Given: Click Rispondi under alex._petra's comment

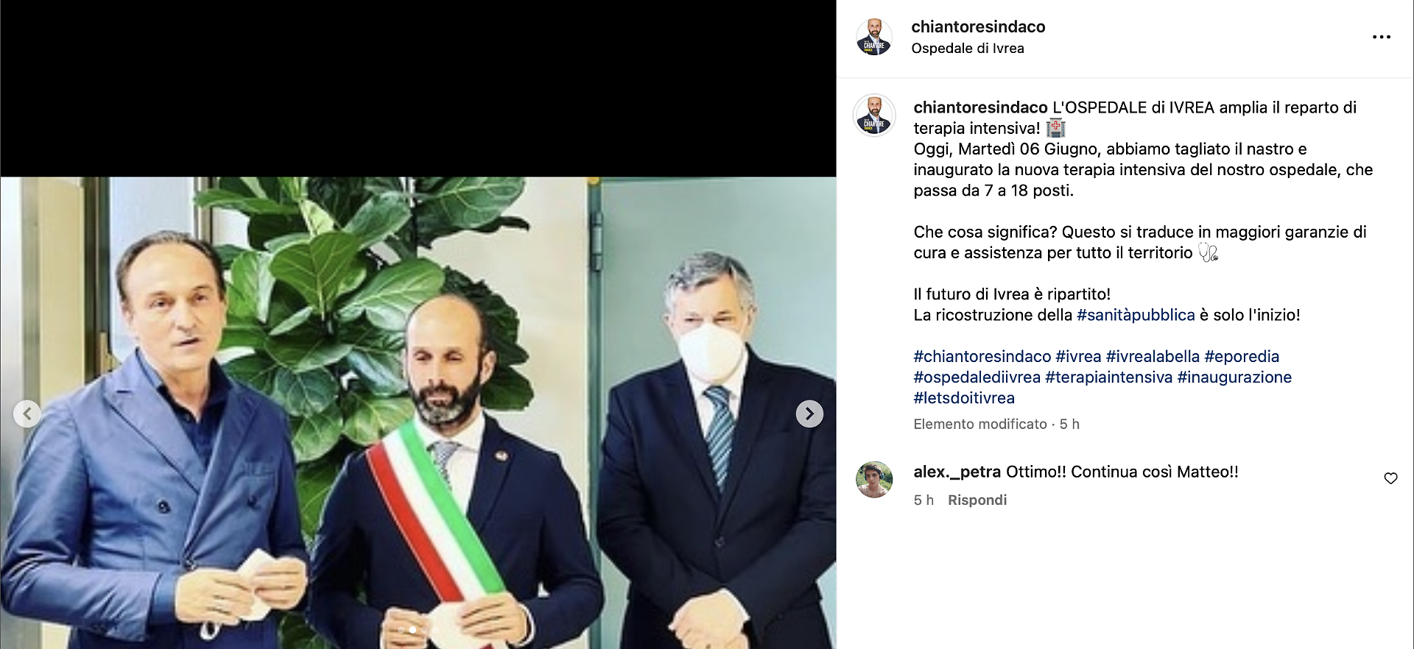Looking at the screenshot, I should click(977, 500).
